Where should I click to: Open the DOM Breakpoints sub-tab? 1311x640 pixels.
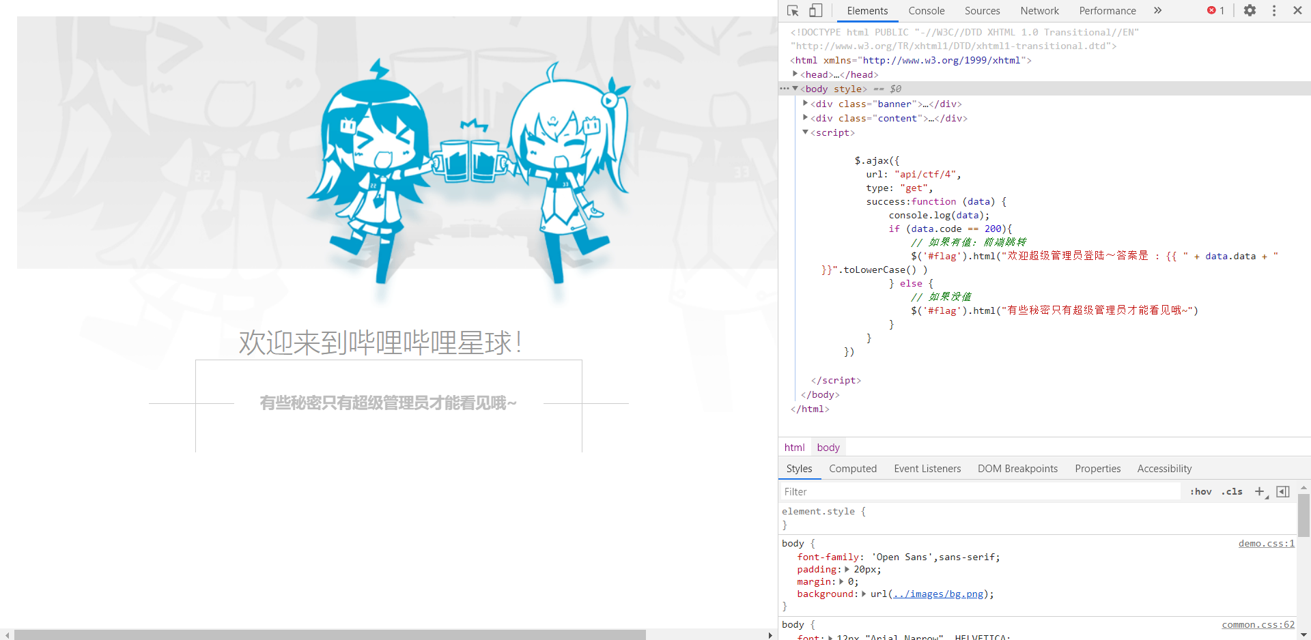coord(1017,469)
